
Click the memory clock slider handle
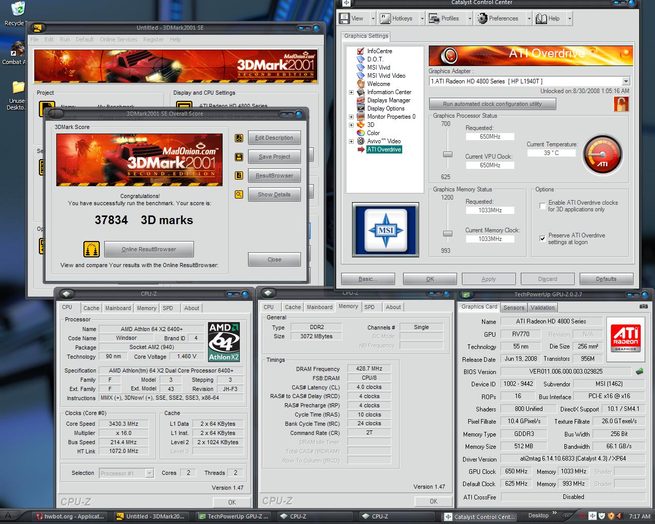(448, 233)
